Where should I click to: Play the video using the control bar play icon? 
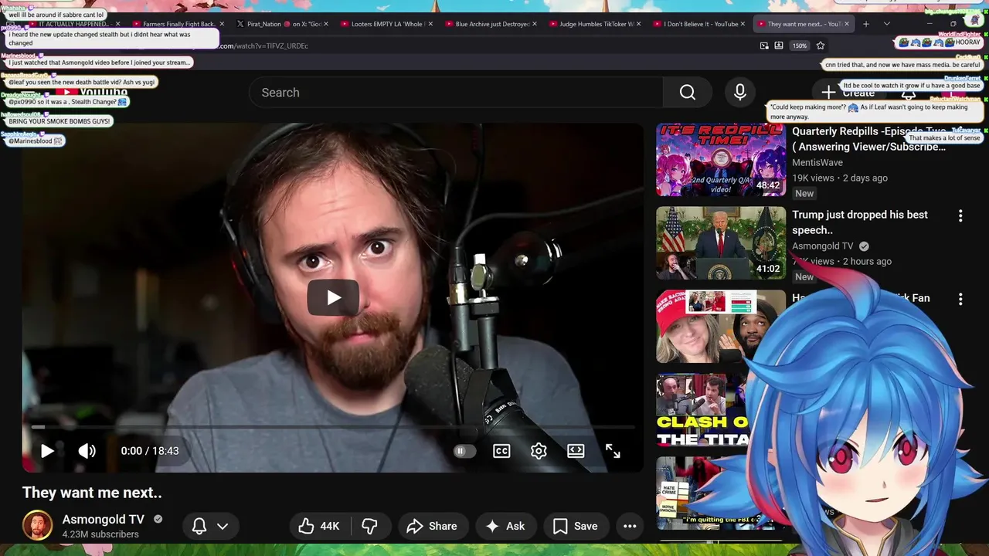(47, 451)
